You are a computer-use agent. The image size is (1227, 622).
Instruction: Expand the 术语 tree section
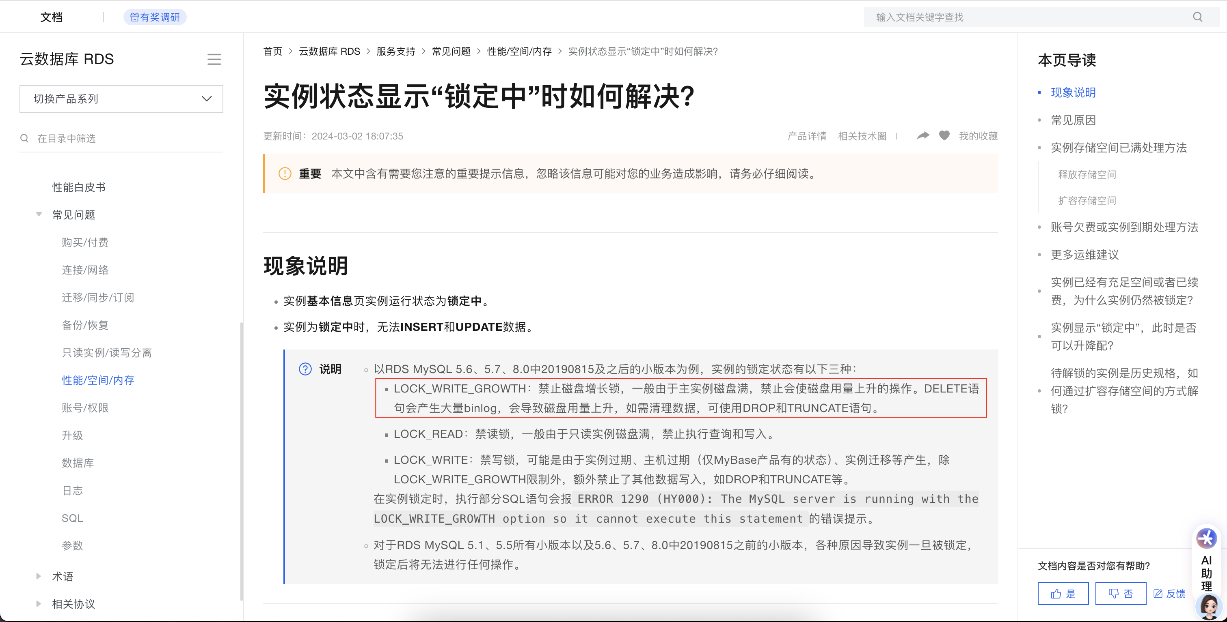pyautogui.click(x=39, y=576)
